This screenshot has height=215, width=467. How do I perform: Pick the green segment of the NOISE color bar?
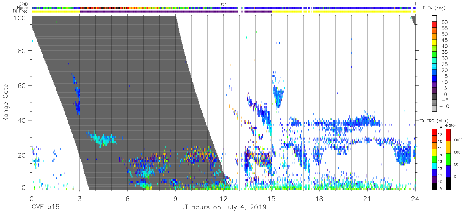click(x=448, y=159)
